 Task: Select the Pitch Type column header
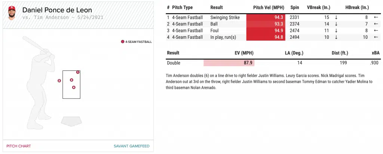(183, 7)
